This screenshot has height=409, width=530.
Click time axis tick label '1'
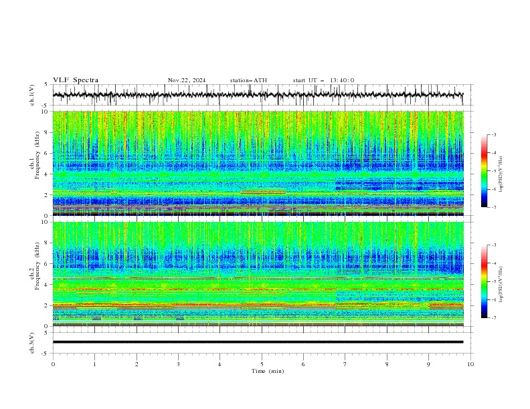tap(94, 364)
